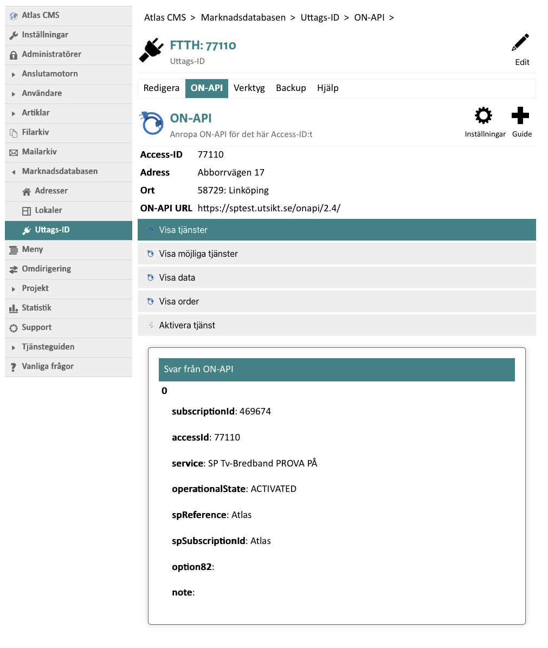Viewport: 548px width, 648px height.
Task: Expand the Användare sidebar section
Action: coord(14,94)
